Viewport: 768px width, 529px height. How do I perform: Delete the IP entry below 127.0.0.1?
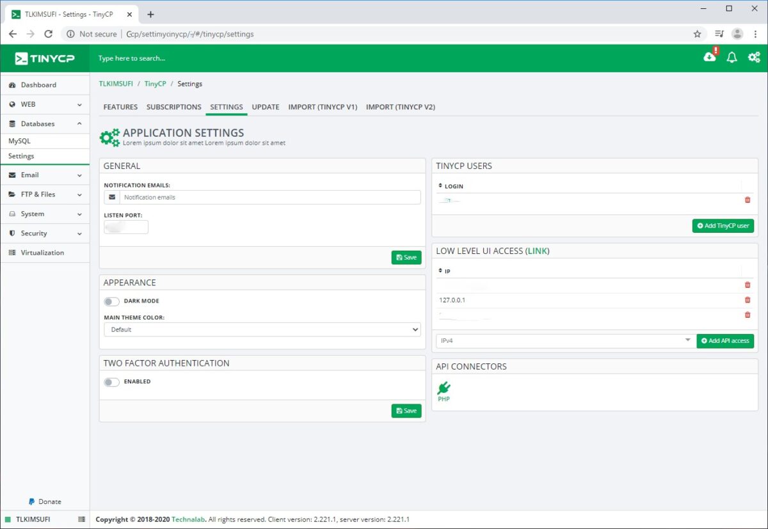[x=748, y=315]
